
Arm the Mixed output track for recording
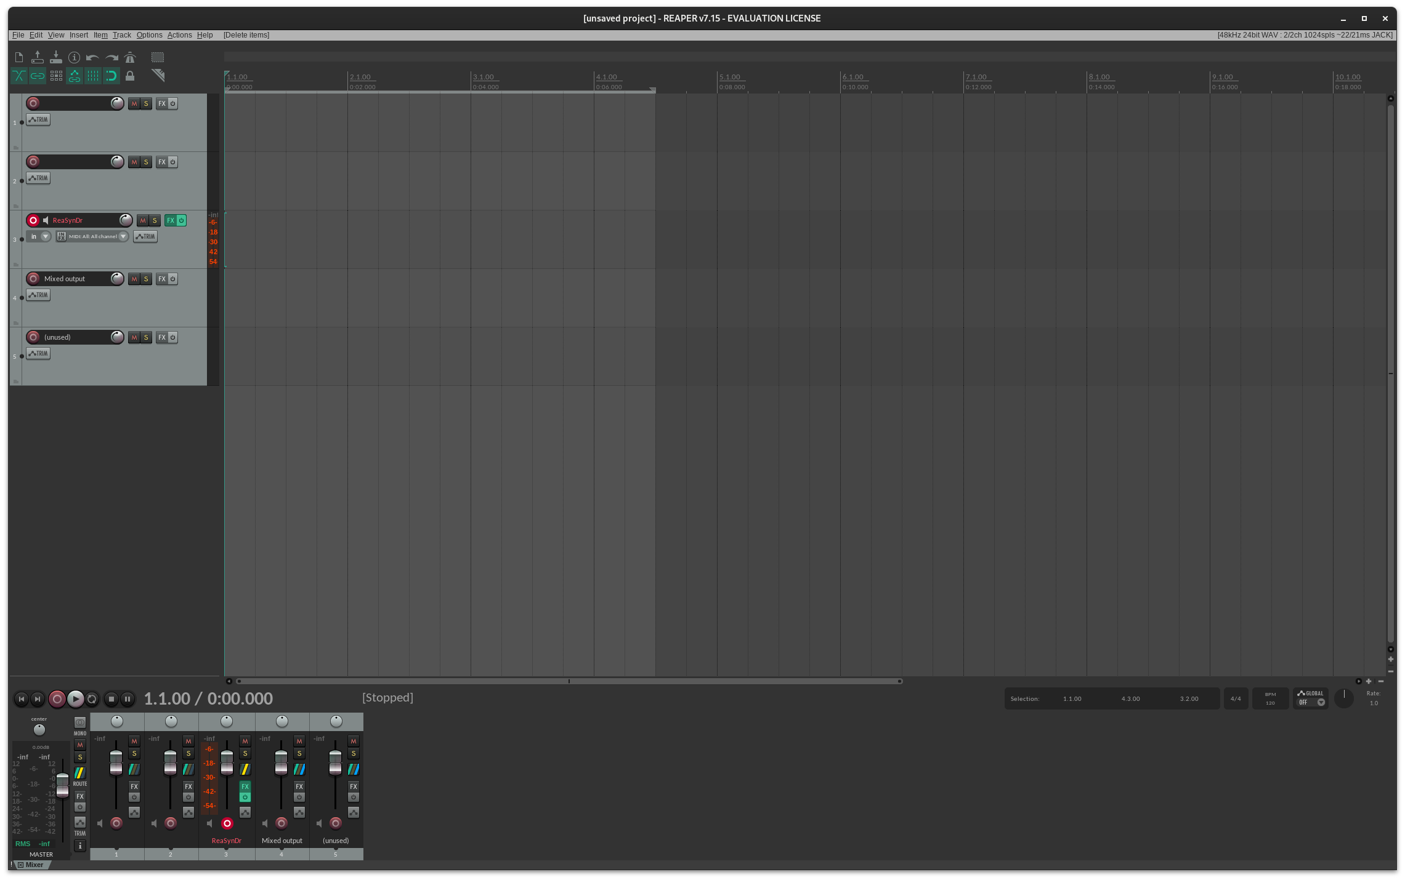click(x=33, y=279)
